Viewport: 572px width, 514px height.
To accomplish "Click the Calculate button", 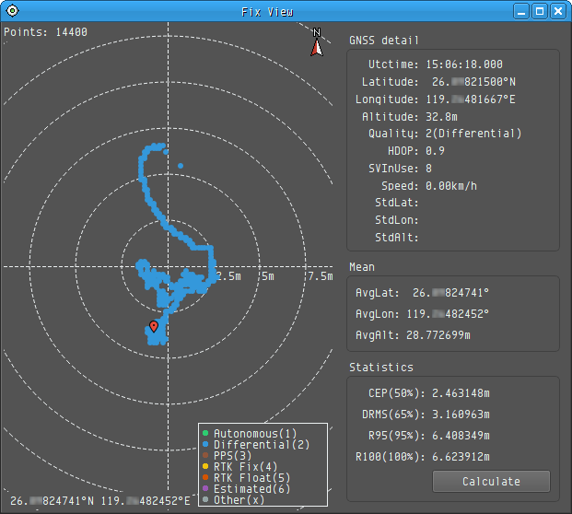I will tap(491, 481).
